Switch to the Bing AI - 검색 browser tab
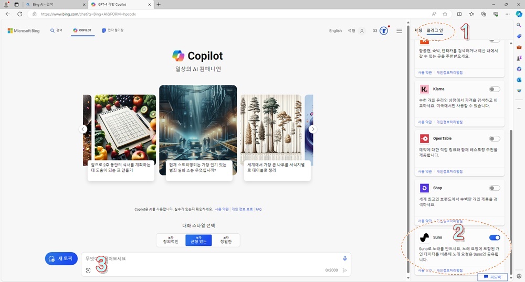 [55, 4]
